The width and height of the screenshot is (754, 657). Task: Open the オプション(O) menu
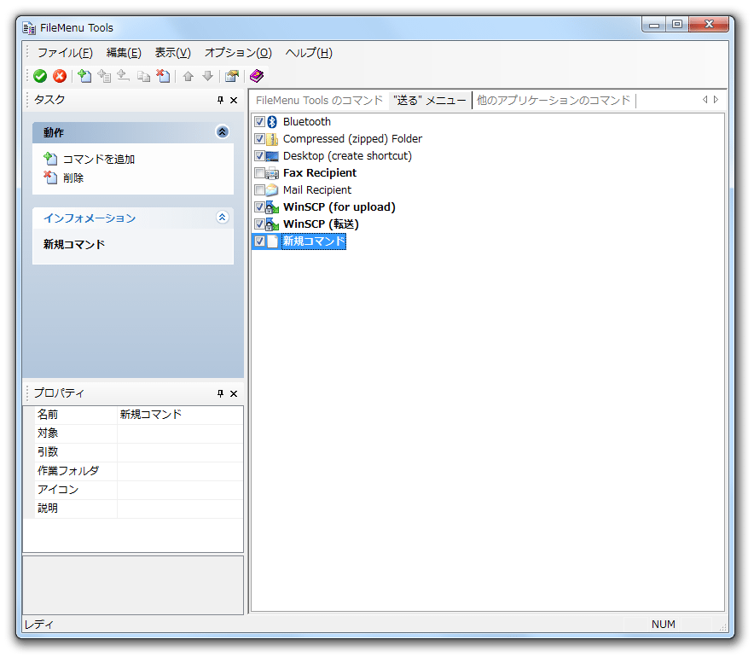pyautogui.click(x=238, y=53)
